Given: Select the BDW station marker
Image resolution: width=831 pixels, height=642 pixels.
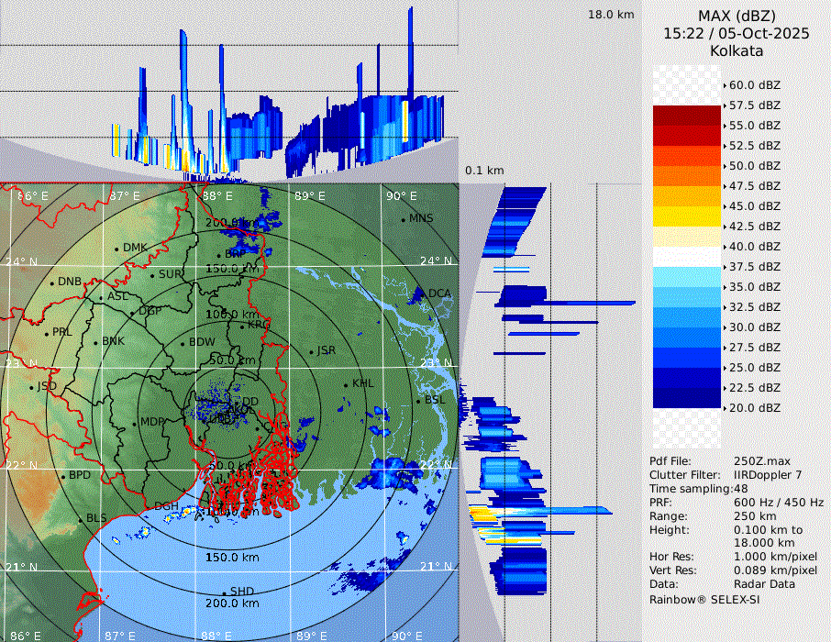Looking at the screenshot, I should click(183, 344).
